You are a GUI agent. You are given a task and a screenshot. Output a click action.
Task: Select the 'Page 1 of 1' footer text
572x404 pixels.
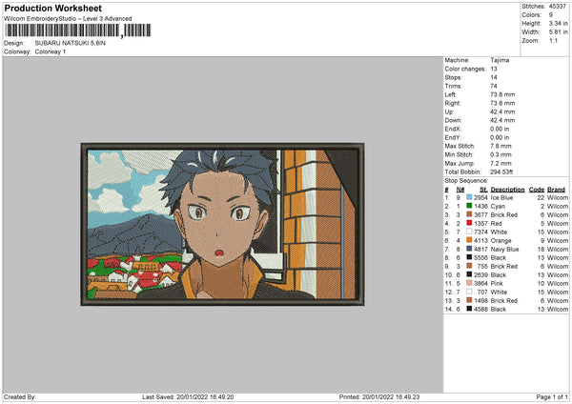(552, 397)
